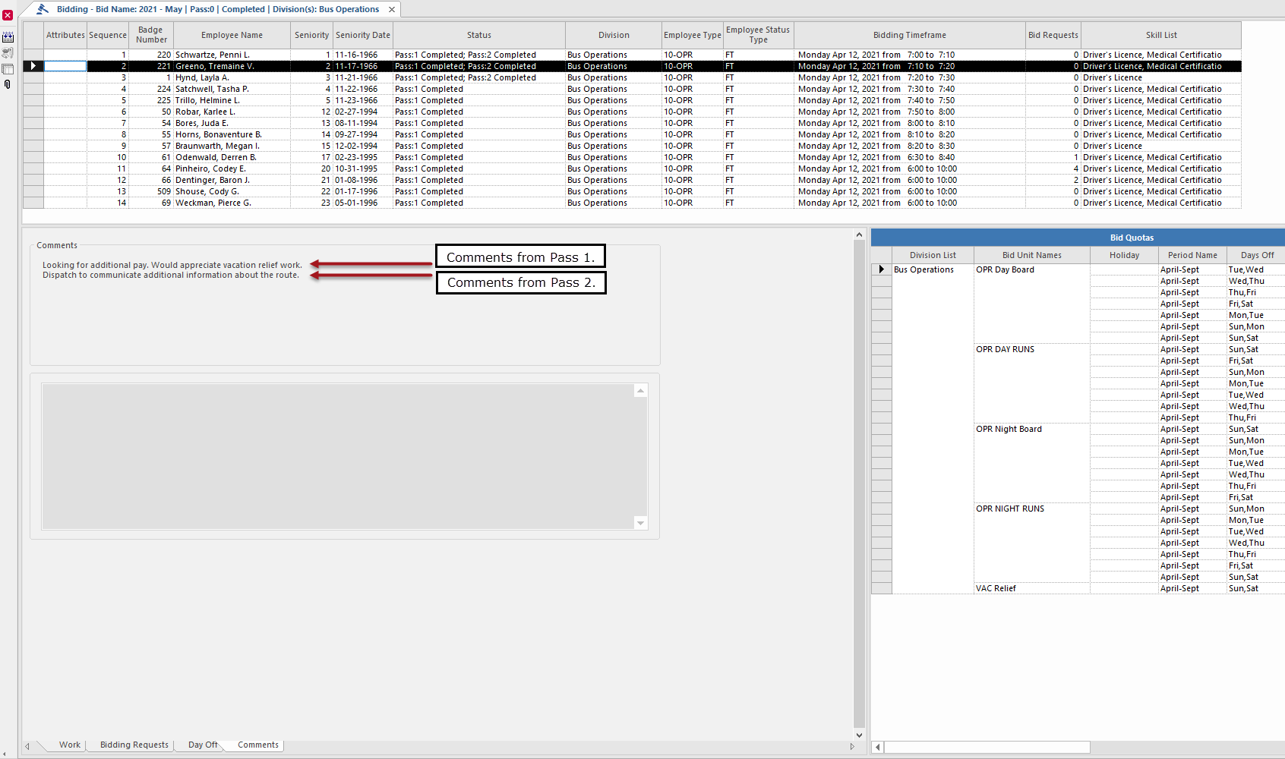Open the Bidding Requests tab
1285x759 pixels.
click(x=134, y=745)
